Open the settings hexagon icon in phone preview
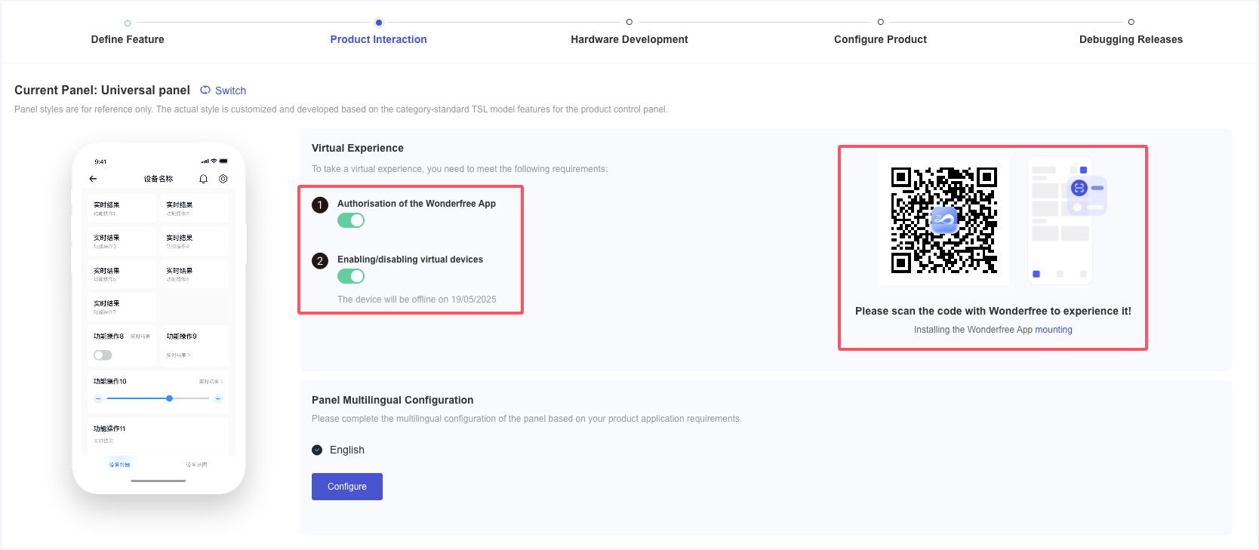This screenshot has height=550, width=1259. coord(223,179)
